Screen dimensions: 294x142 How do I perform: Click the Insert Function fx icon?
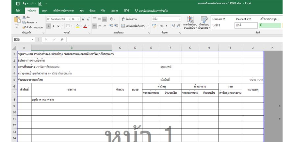tap(62, 40)
